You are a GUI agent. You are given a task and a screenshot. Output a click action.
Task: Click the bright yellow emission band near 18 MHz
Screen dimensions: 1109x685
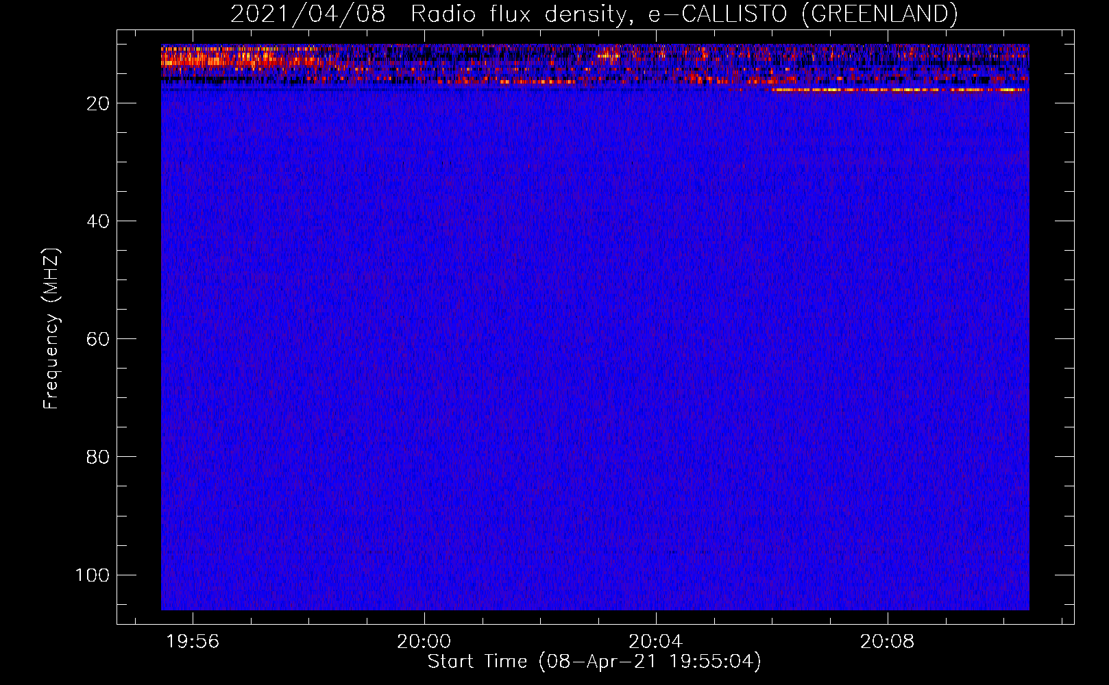click(898, 90)
